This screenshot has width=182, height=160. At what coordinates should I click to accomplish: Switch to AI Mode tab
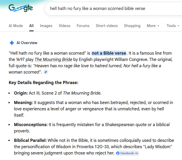coord(16,26)
